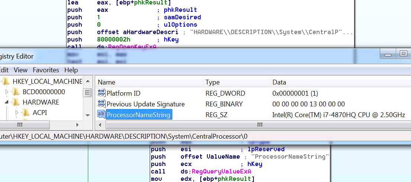Click the push esi instruction
This screenshot has width=411, height=182.
coord(171,149)
